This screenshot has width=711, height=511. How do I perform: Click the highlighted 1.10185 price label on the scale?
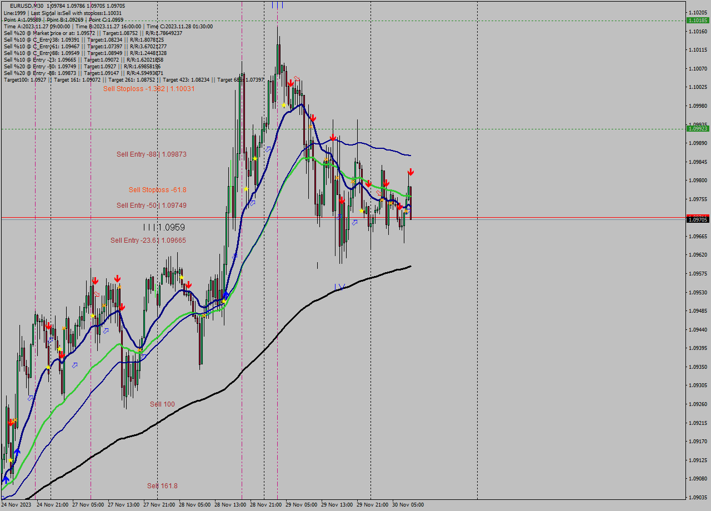coord(697,20)
